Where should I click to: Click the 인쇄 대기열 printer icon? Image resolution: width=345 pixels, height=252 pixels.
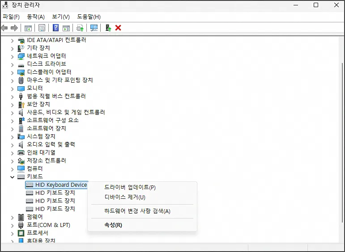tap(21, 152)
